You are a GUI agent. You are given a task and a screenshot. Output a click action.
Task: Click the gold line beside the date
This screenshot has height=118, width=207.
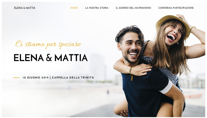click(16, 78)
